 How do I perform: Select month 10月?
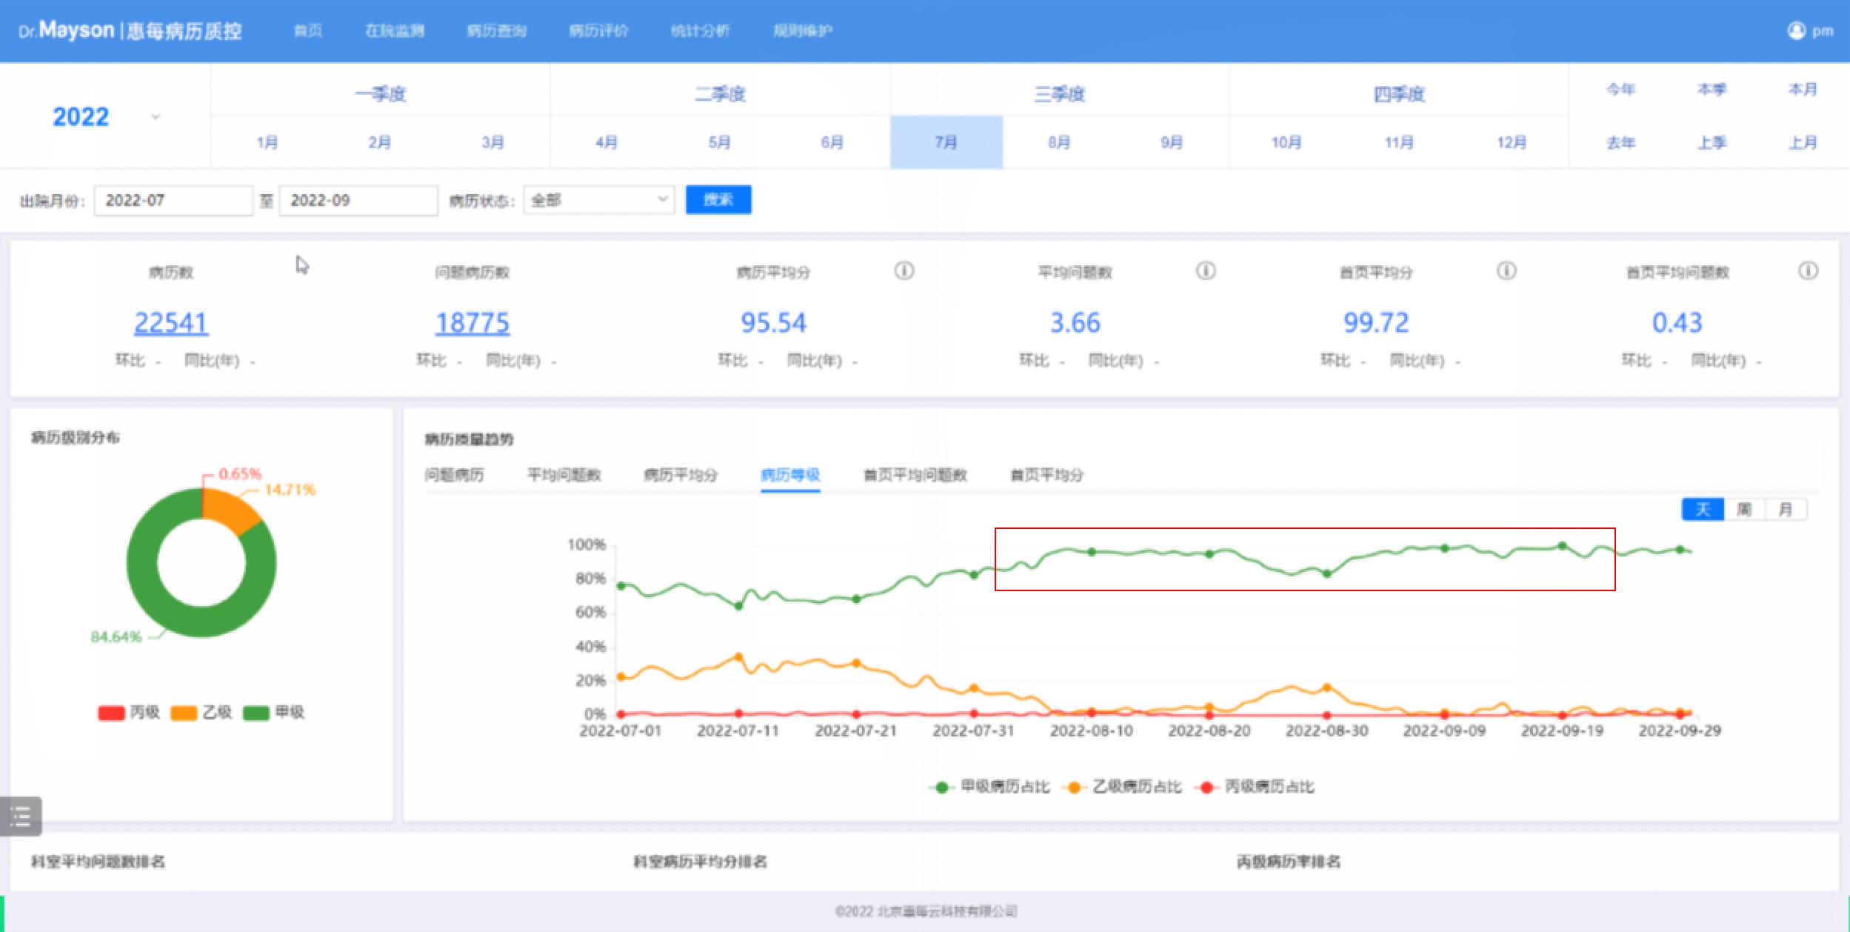1286,142
